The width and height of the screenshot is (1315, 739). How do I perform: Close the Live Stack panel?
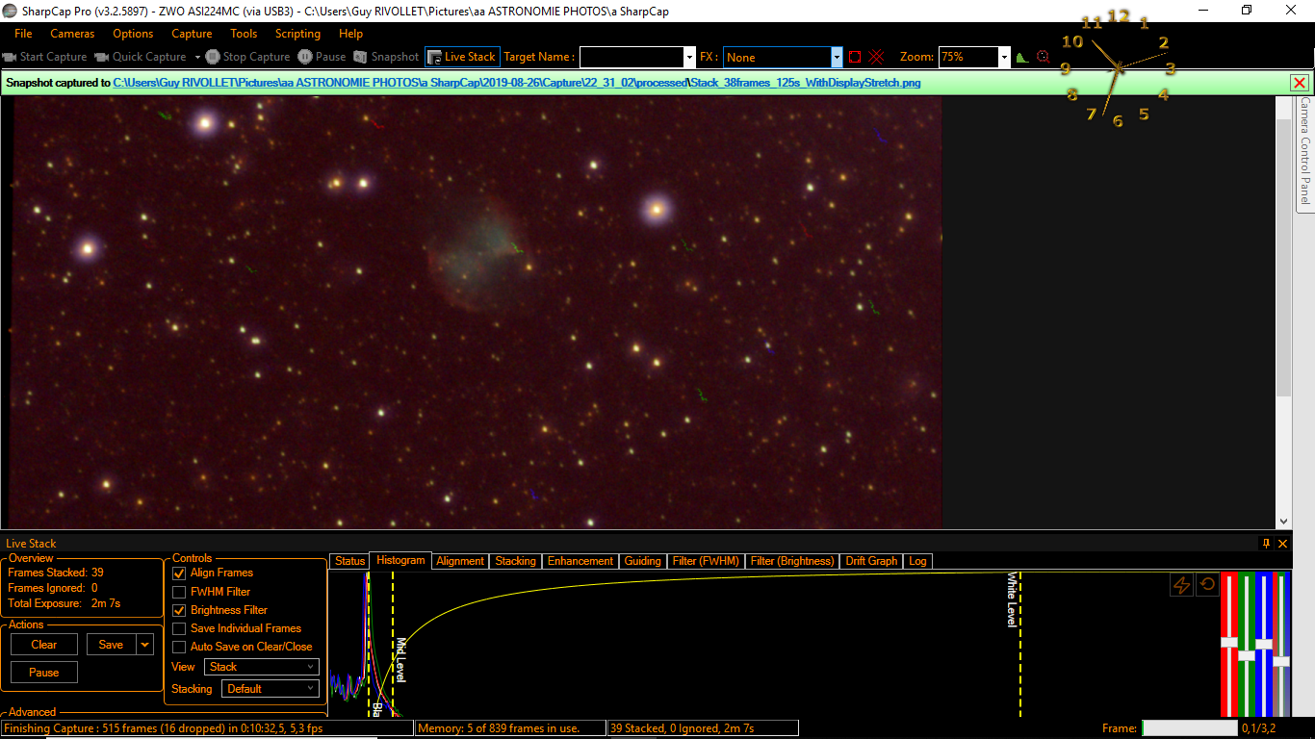1282,544
